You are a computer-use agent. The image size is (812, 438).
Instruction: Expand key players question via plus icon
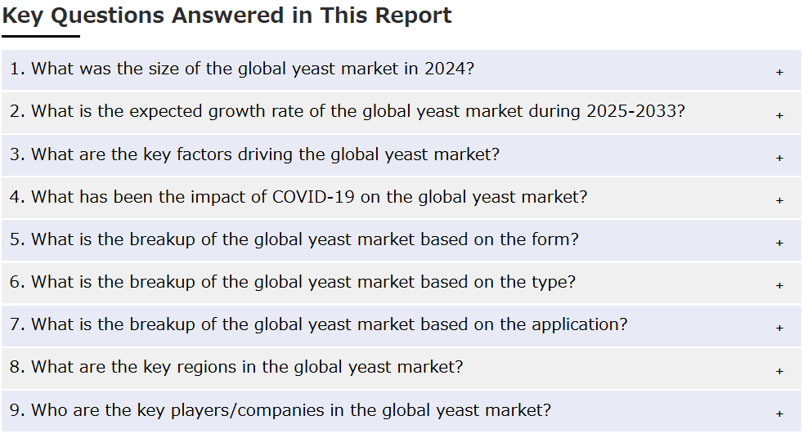click(779, 413)
